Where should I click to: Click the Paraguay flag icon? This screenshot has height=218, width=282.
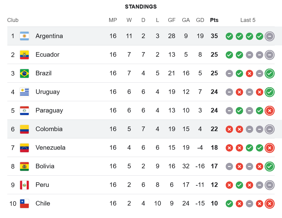coord(24,110)
